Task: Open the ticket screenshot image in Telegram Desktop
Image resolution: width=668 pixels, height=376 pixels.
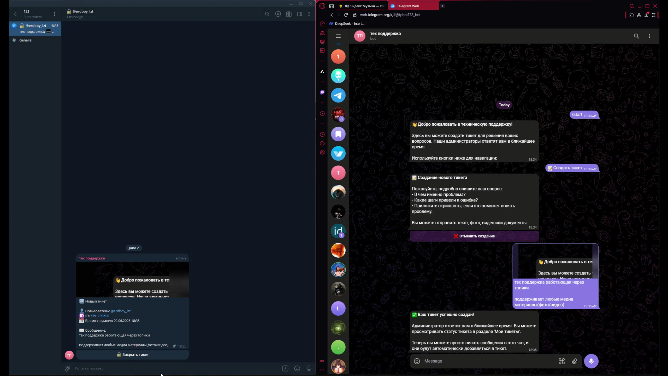Action: pos(132,280)
